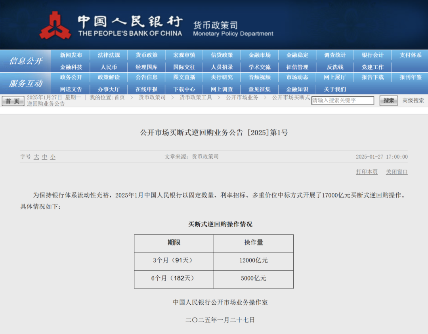
Task: Click 公开市场业务 breadcrumb link
Action: [x=242, y=97]
